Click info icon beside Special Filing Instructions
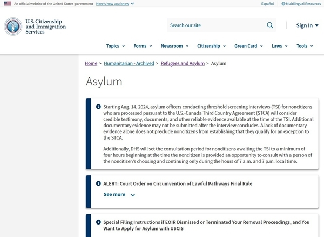Image resolution: width=324 pixels, height=237 pixels. point(98,222)
